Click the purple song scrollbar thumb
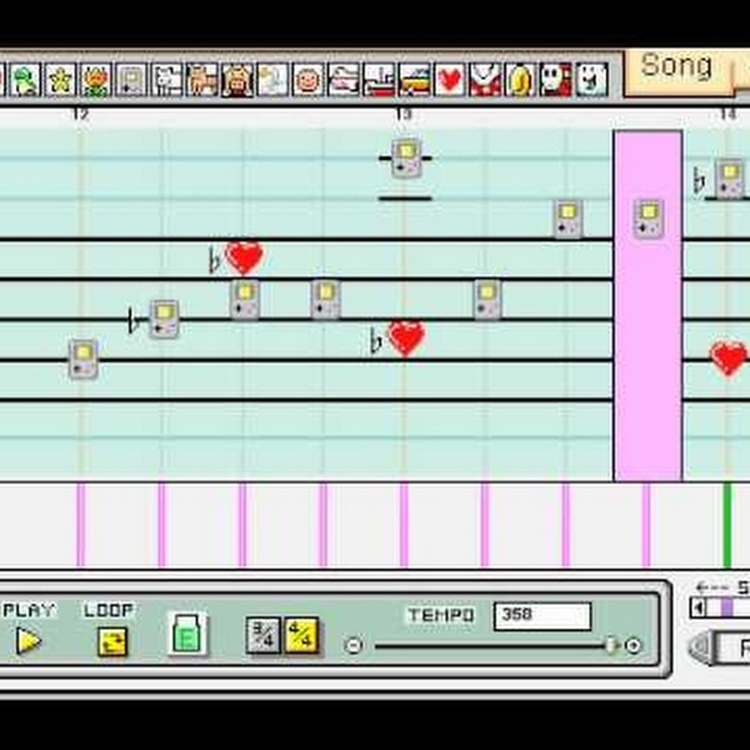 coord(727,608)
